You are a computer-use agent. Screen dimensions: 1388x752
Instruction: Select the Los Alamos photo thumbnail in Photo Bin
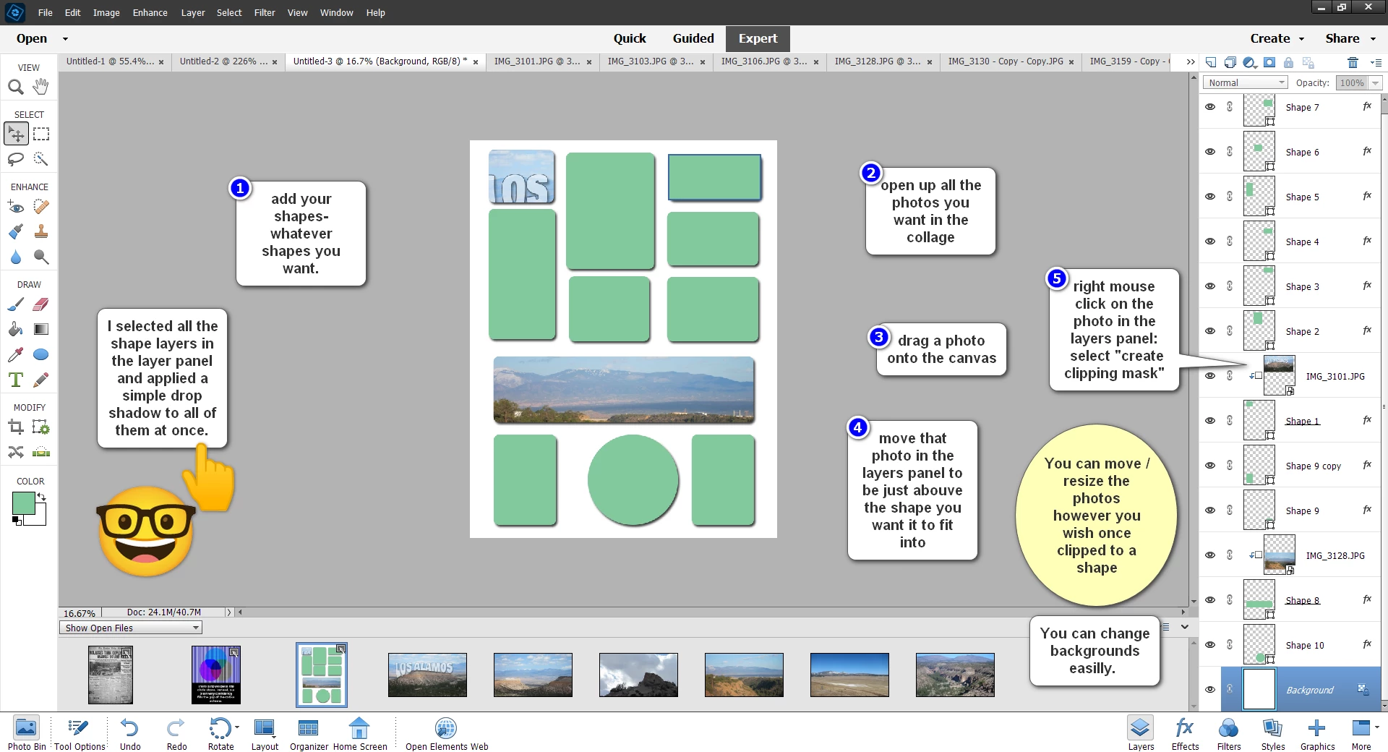coord(427,675)
